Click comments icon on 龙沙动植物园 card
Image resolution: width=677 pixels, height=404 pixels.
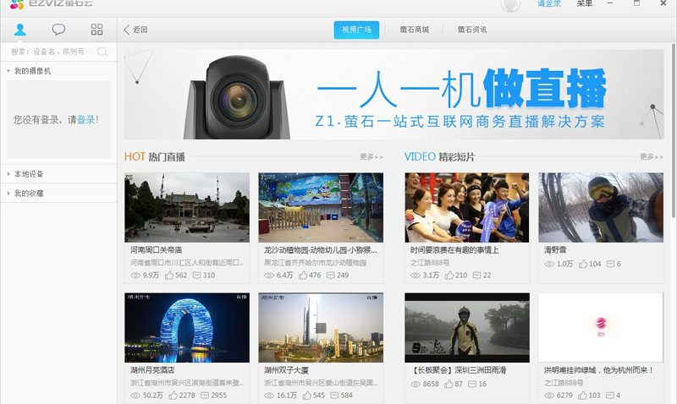330,275
